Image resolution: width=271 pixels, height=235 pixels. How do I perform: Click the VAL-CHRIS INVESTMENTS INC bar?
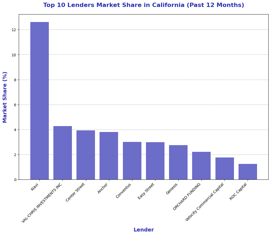[63, 153]
